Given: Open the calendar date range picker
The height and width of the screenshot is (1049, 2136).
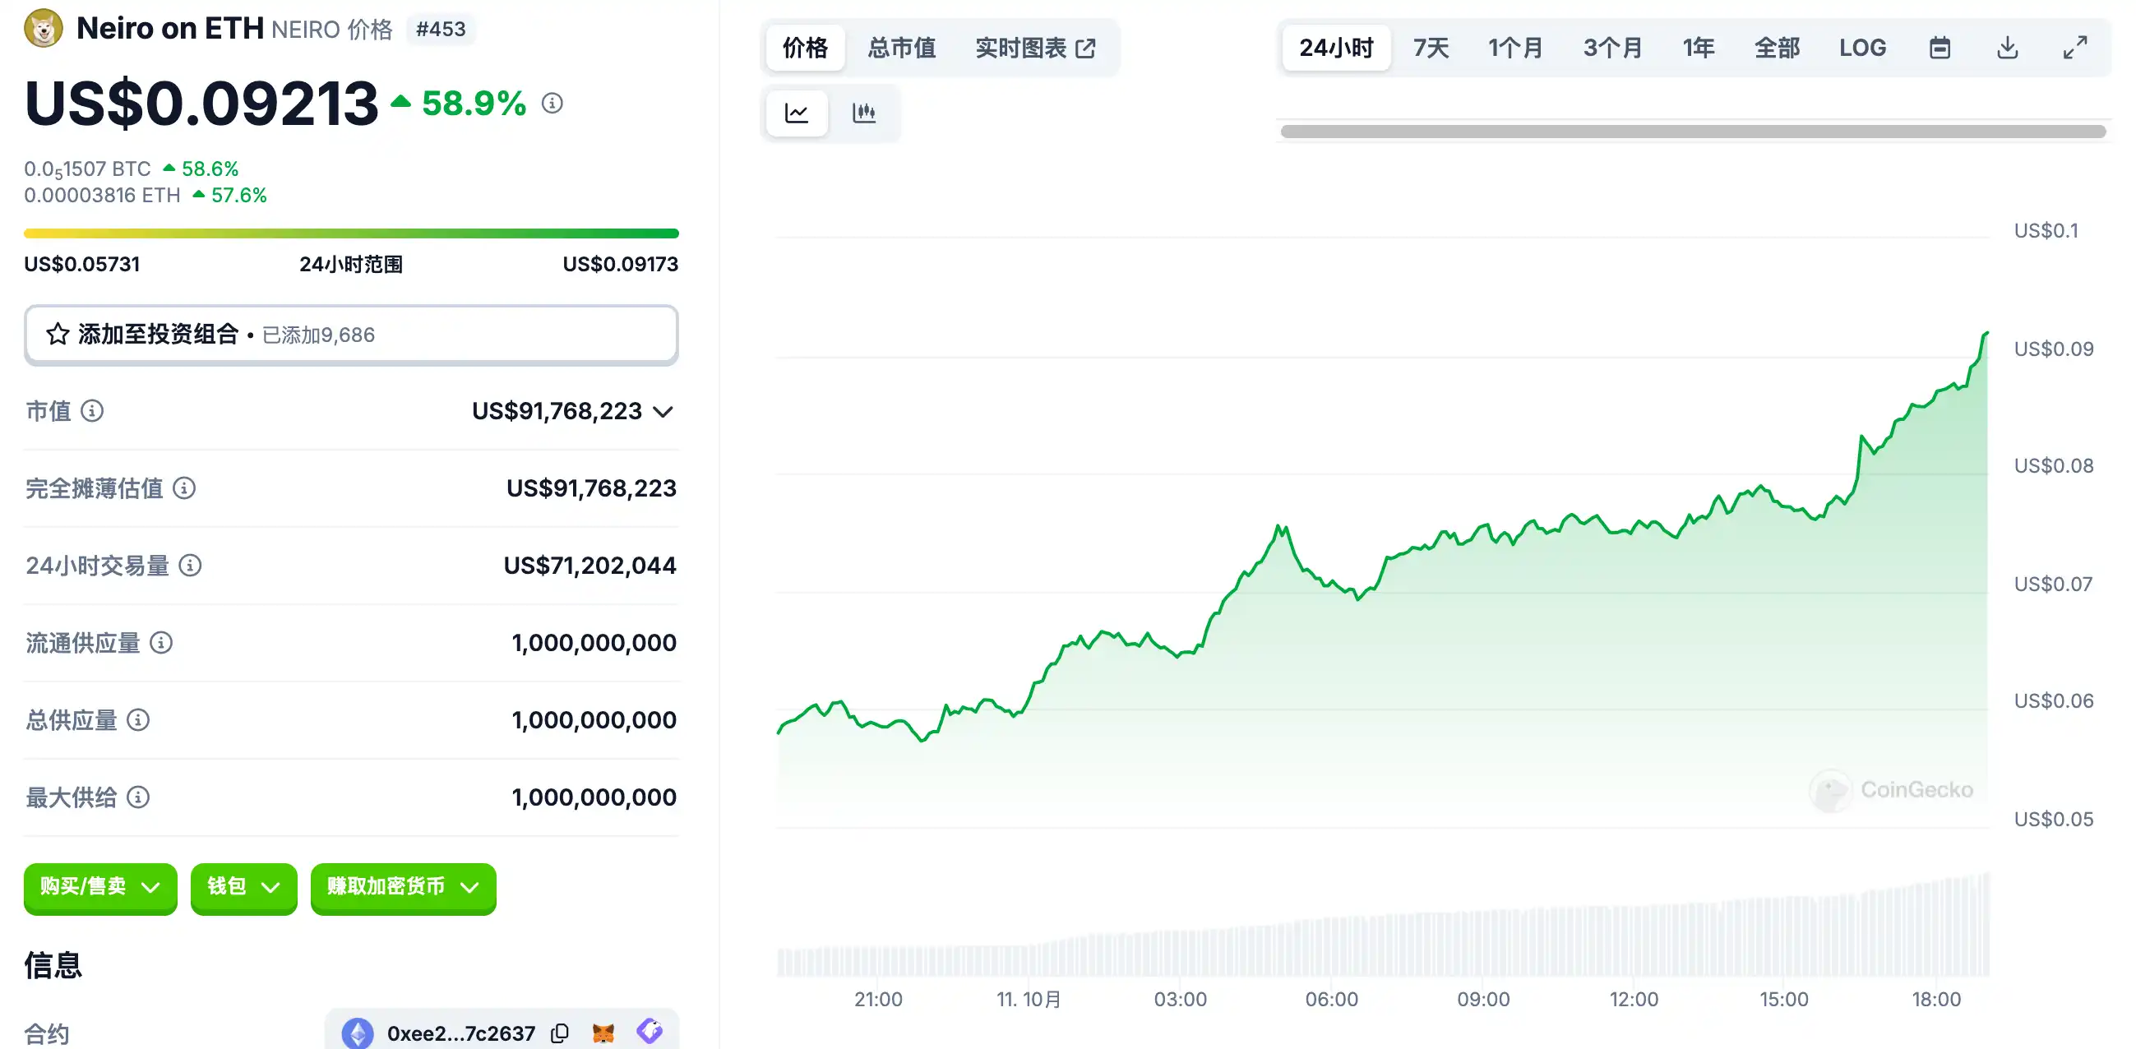Looking at the screenshot, I should point(1939,49).
